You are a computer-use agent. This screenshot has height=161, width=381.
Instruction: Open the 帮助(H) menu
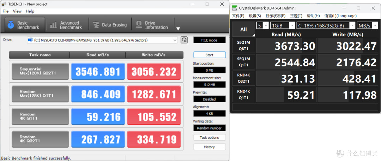click(313, 16)
